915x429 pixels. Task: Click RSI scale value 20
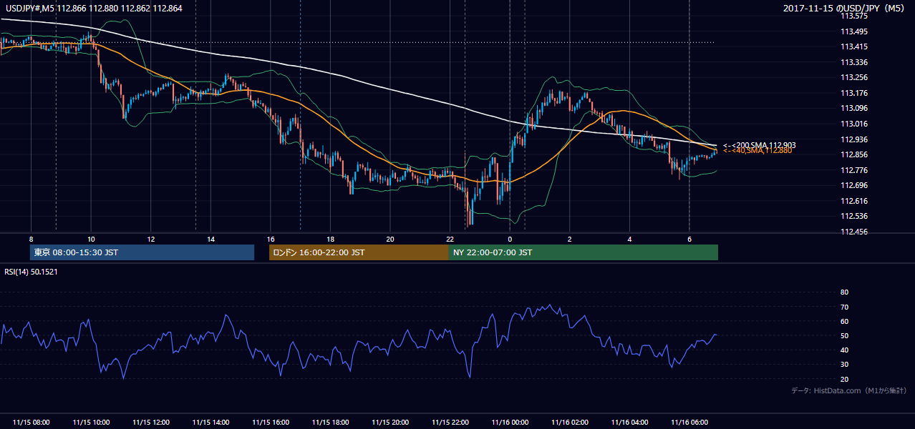(x=844, y=379)
